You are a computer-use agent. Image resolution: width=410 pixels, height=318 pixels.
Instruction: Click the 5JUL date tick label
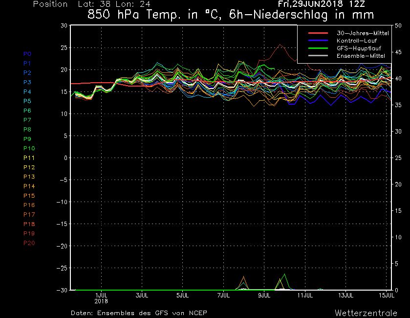pyautogui.click(x=182, y=295)
